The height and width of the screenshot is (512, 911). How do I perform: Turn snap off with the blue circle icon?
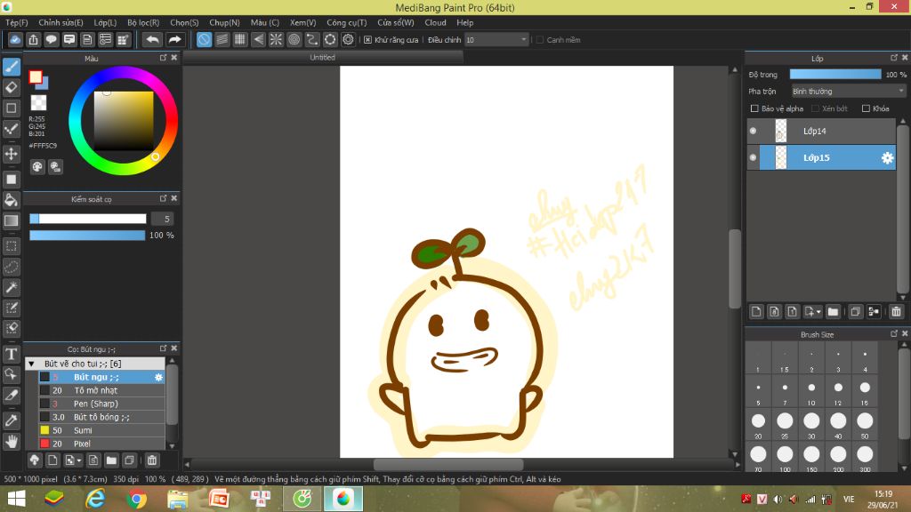click(204, 39)
